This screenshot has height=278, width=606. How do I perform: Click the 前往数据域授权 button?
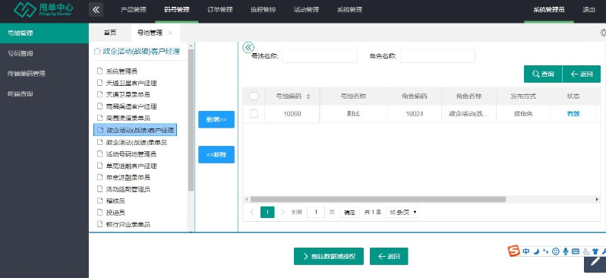click(329, 256)
